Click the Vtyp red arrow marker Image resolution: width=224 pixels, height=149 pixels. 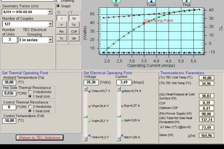click(89, 106)
